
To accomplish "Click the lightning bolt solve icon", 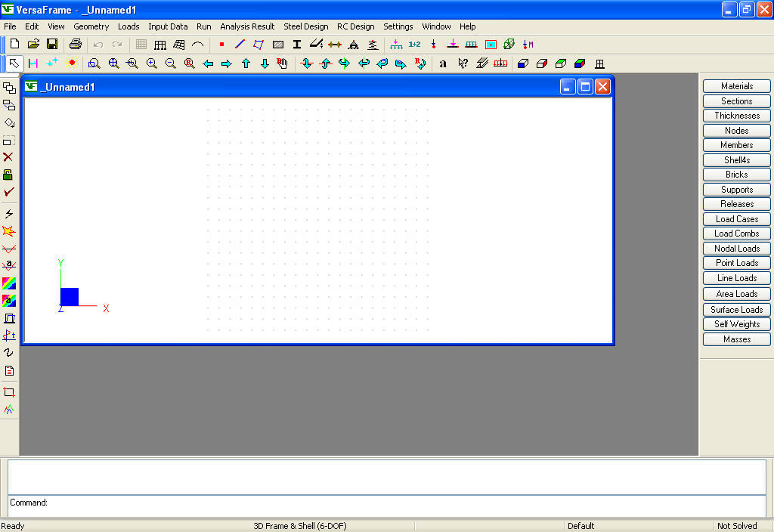I will [x=8, y=214].
